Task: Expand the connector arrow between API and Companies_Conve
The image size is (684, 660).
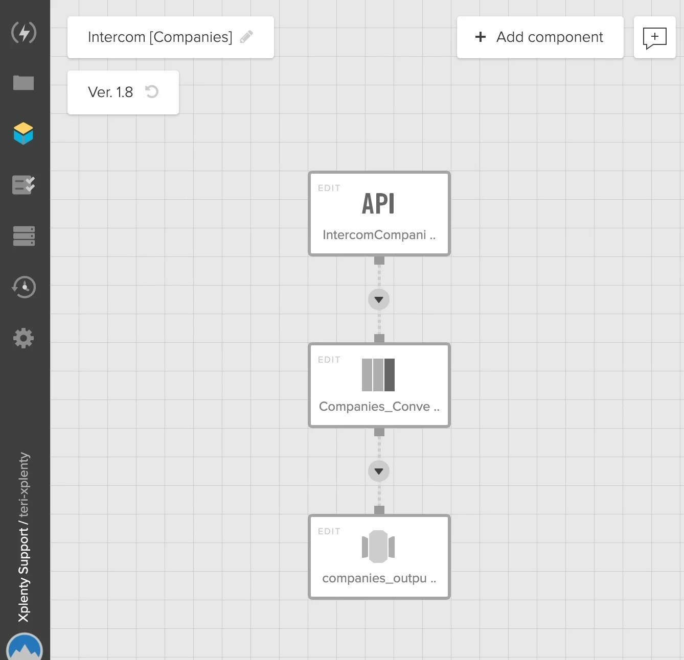Action: (x=379, y=299)
